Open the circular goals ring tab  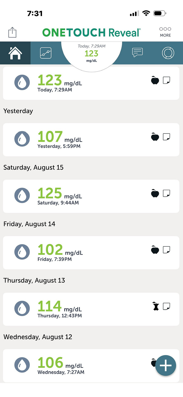[x=168, y=53]
